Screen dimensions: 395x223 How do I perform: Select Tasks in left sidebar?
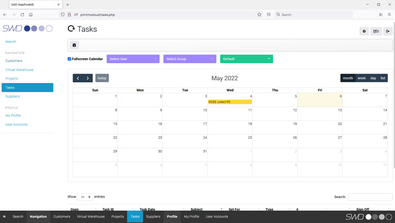point(27,88)
